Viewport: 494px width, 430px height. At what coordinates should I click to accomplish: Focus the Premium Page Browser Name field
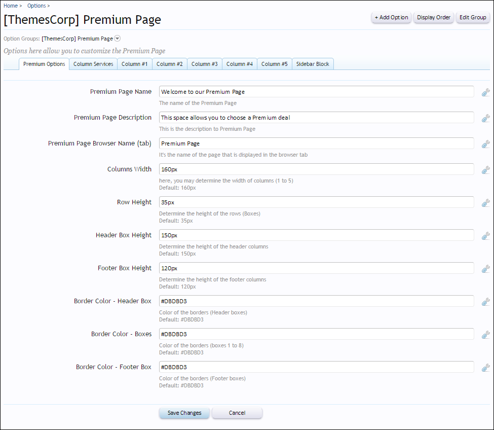tap(316, 144)
